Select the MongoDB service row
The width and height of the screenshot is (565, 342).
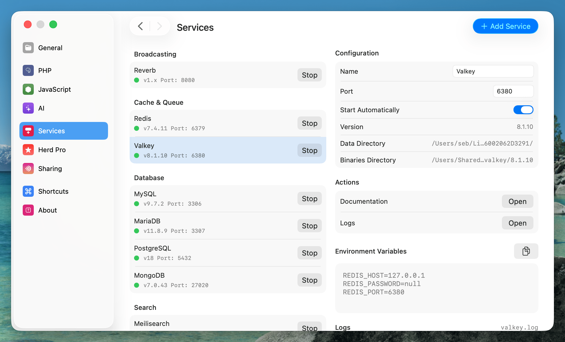pos(228,280)
